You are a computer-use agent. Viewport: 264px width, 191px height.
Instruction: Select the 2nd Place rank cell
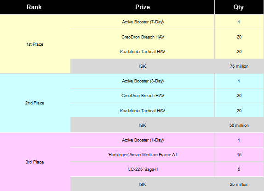tap(35, 103)
